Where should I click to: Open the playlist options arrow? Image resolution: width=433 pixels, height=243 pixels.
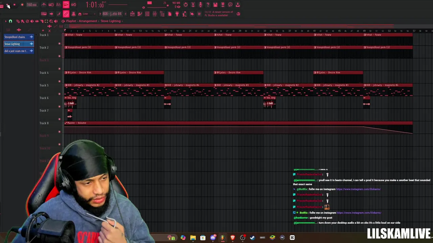click(5, 21)
